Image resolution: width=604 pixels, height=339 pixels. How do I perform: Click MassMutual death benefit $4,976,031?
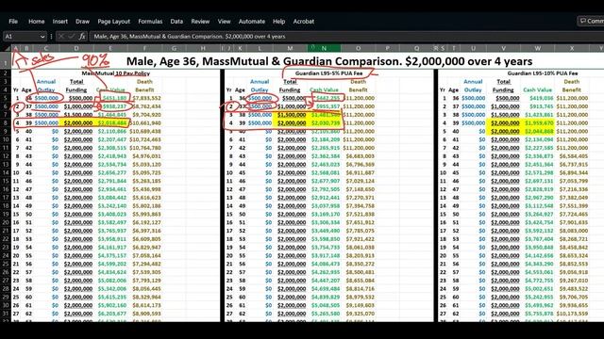tap(146, 156)
